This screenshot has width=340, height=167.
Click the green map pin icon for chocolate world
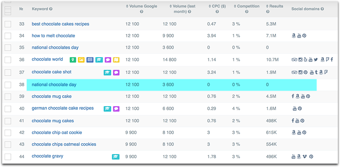point(73,60)
